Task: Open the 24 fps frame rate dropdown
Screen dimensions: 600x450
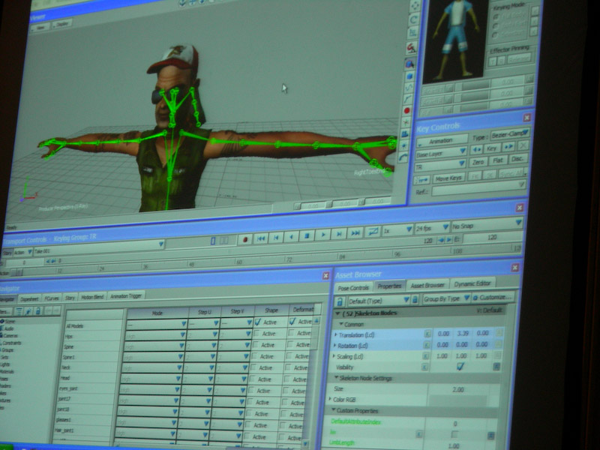Action: click(432, 228)
